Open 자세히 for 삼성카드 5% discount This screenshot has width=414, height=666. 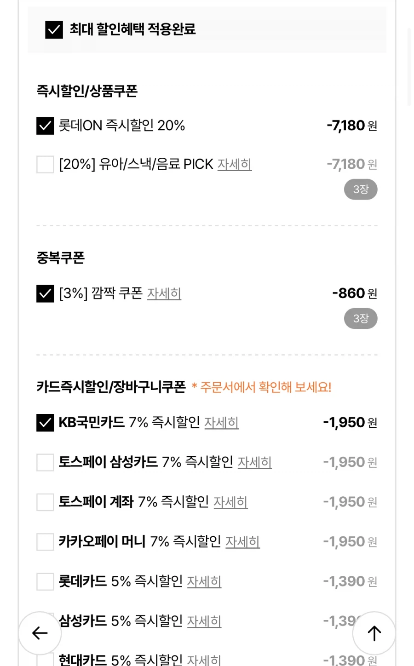[x=204, y=621]
